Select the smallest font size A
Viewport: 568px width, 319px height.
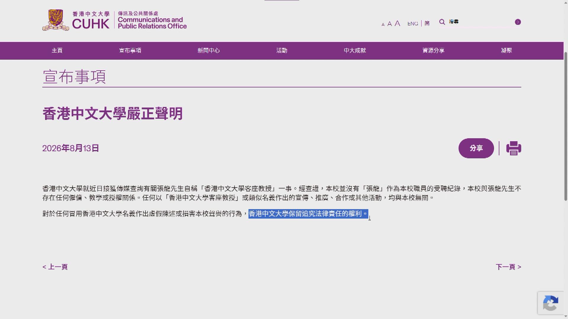pyautogui.click(x=383, y=25)
